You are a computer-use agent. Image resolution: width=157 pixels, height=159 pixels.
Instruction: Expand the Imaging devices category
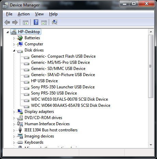coord(14,136)
